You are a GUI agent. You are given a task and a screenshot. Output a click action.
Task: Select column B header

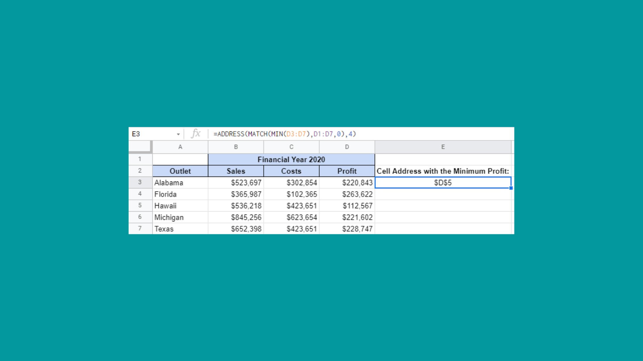tap(236, 147)
